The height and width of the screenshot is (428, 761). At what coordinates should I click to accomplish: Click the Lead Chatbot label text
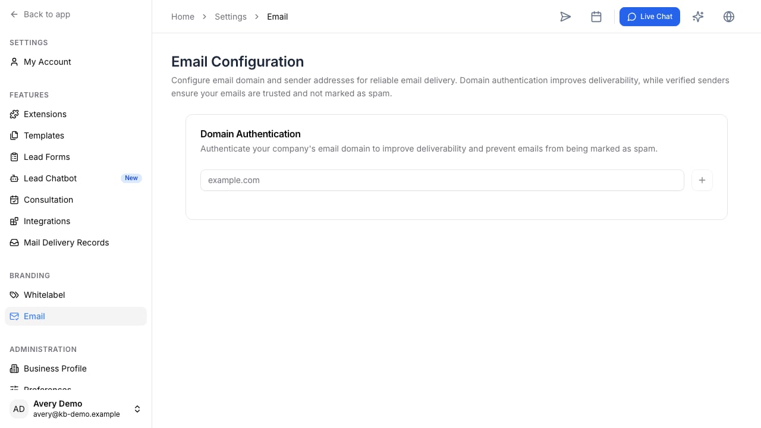[x=51, y=178]
